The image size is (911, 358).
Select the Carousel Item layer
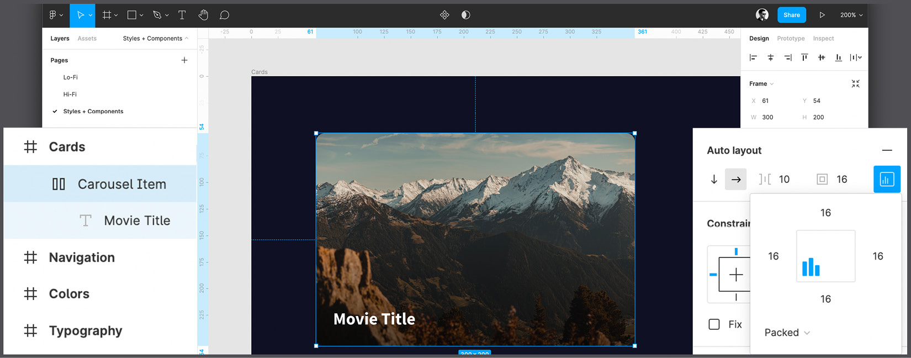pos(121,184)
